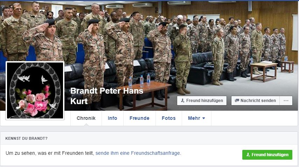Click the add-friend person icon on the cover button

click(183, 101)
